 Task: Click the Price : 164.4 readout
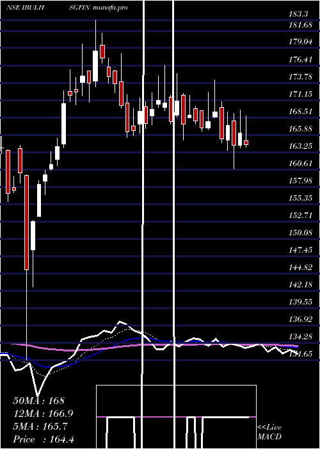44,439
